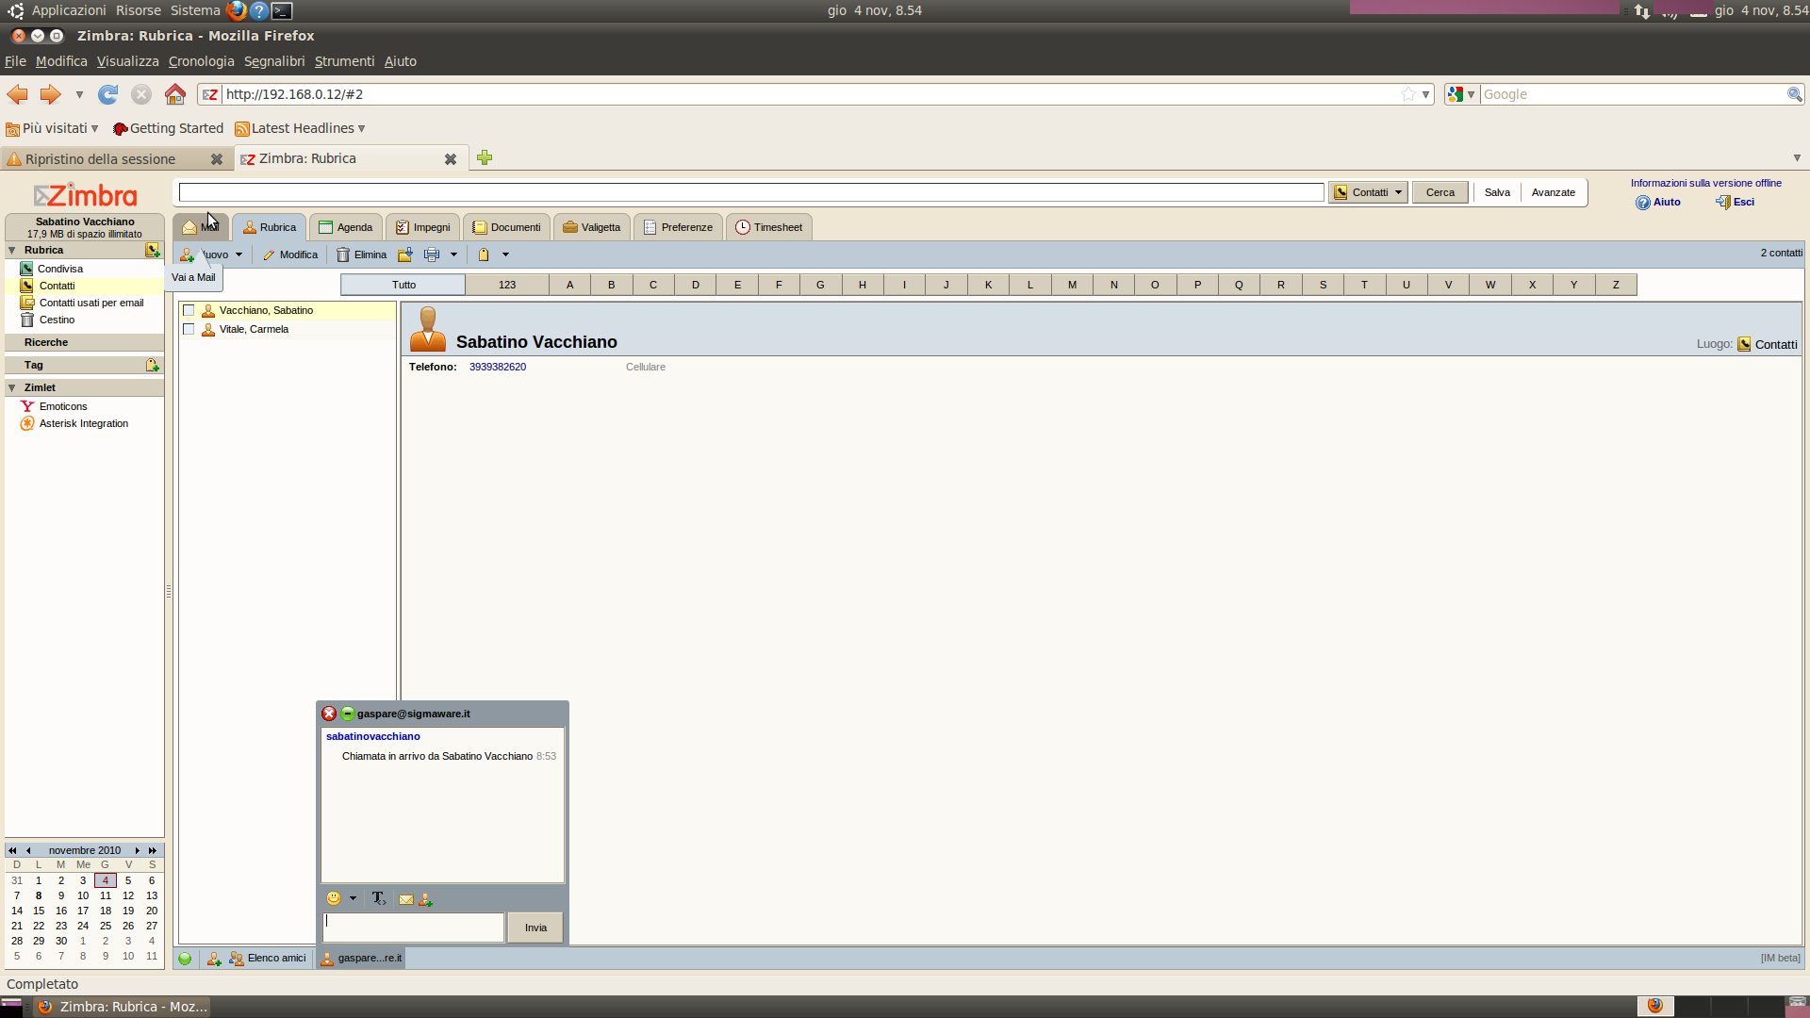Click the Avanzate search button
Image resolution: width=1810 pixels, height=1018 pixels.
(x=1554, y=192)
